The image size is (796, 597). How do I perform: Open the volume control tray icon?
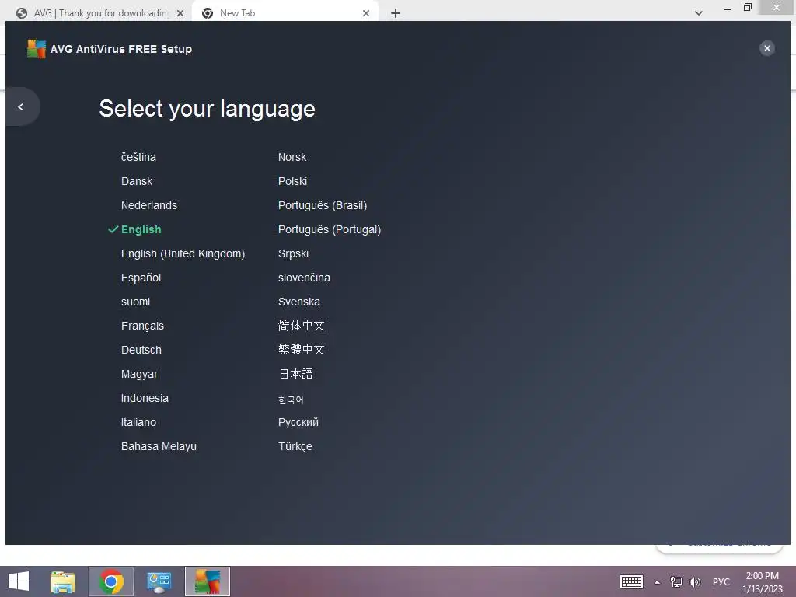tap(694, 581)
